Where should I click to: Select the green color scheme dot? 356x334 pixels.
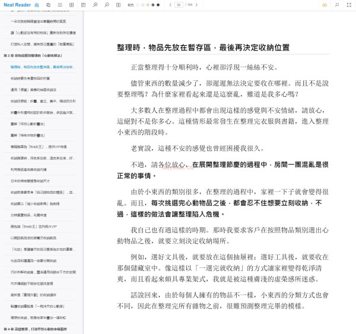point(148,5)
